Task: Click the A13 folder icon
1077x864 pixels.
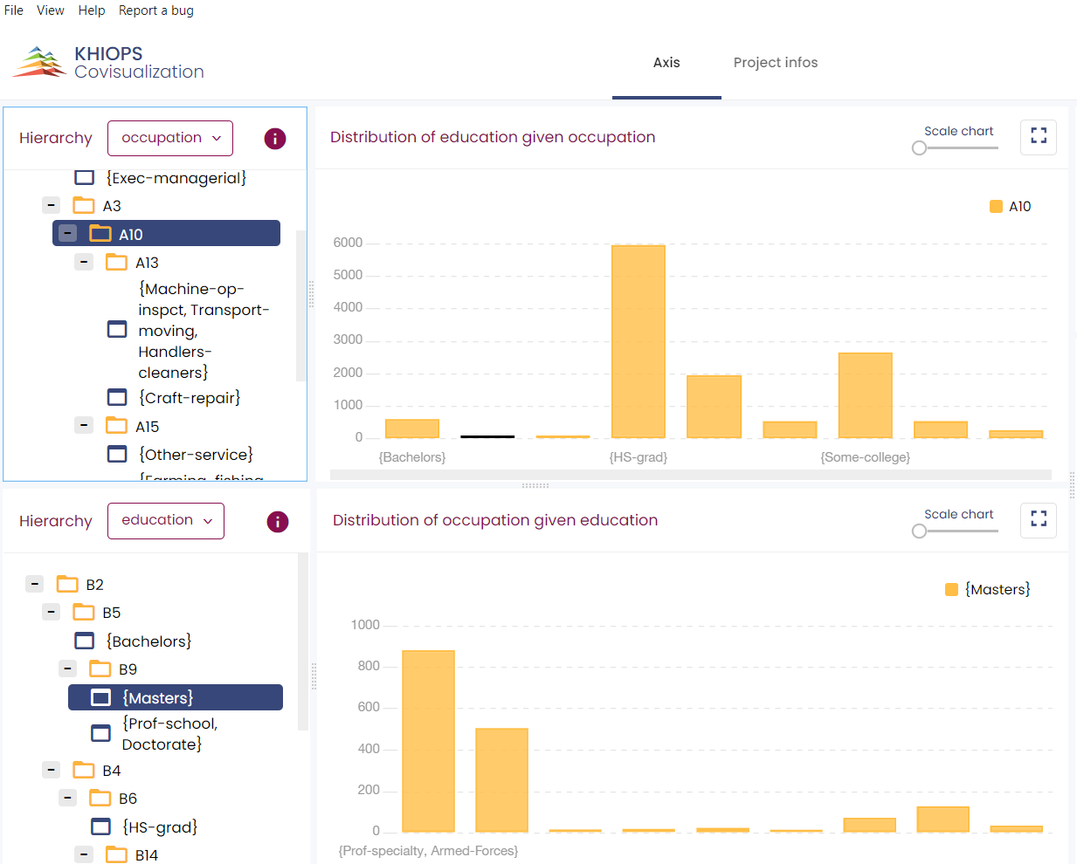Action: point(116,263)
